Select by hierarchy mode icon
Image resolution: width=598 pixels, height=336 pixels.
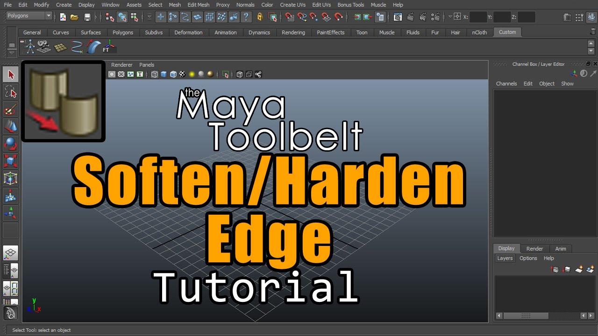tap(110, 17)
